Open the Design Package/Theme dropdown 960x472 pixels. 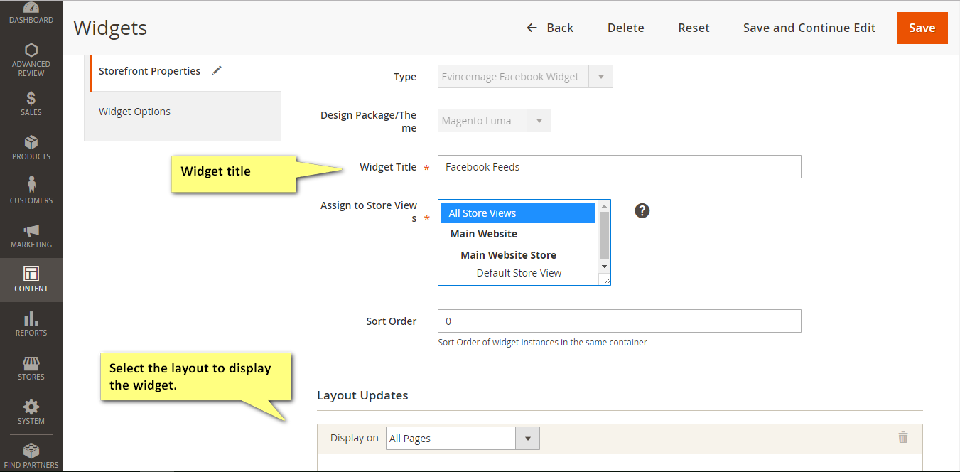[x=495, y=121]
